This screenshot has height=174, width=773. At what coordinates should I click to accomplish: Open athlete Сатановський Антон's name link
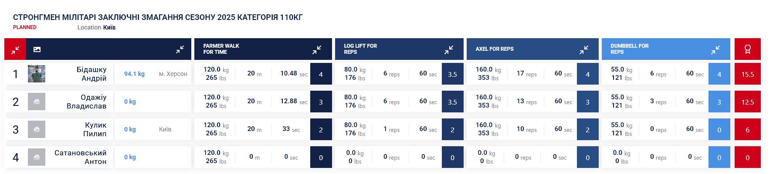81,157
